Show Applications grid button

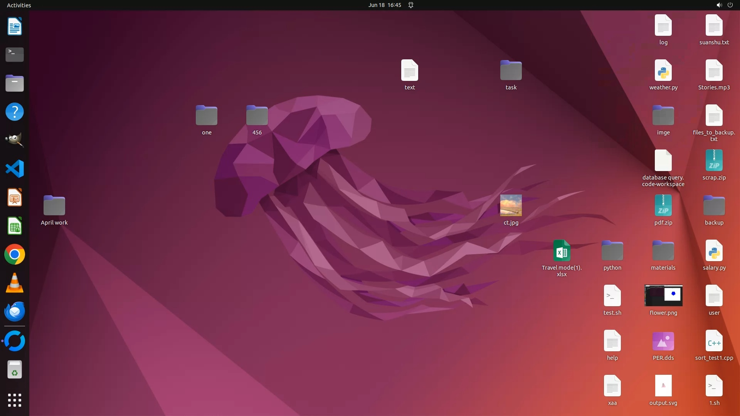click(15, 400)
